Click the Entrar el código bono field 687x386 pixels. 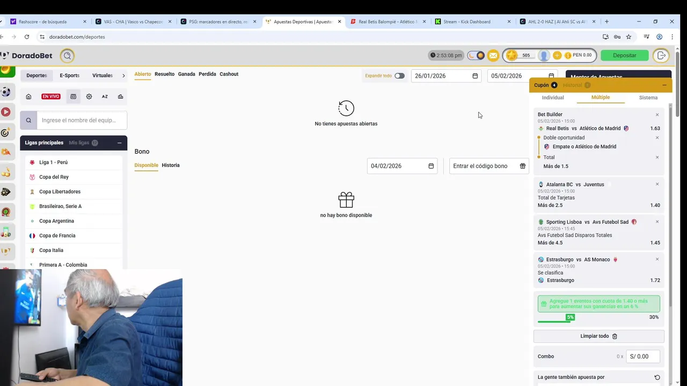(x=489, y=166)
